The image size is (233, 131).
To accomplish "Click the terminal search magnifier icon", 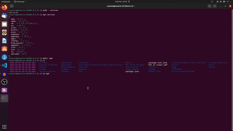I will (210, 6).
